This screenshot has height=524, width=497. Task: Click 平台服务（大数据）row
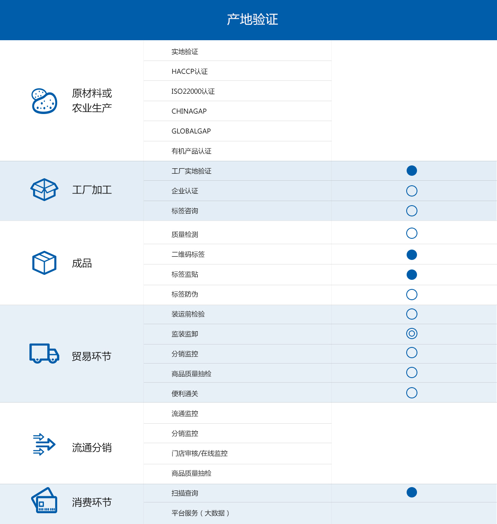201,513
